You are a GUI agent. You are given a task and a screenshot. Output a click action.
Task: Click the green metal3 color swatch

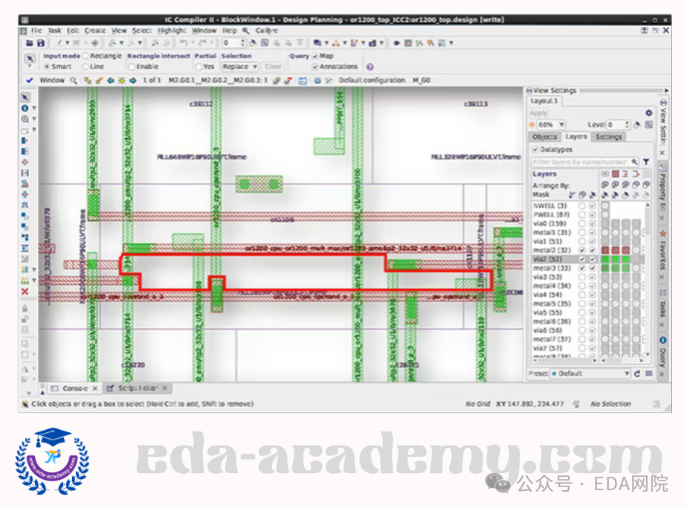605,269
